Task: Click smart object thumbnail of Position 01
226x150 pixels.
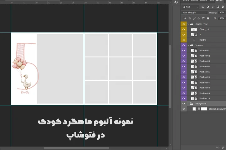Action: click(194, 50)
